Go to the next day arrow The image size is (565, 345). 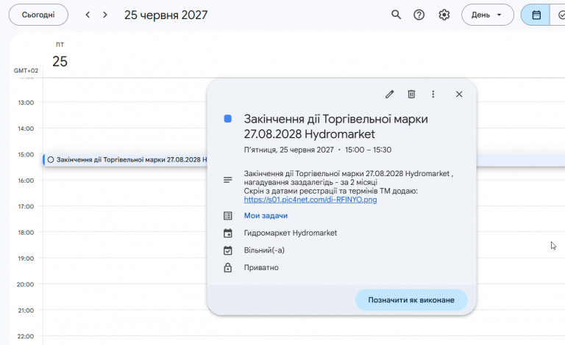pos(105,15)
